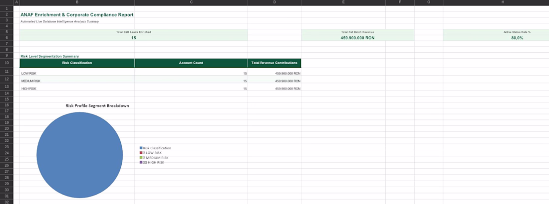Select column C header
549x204 pixels.
(x=191, y=2)
